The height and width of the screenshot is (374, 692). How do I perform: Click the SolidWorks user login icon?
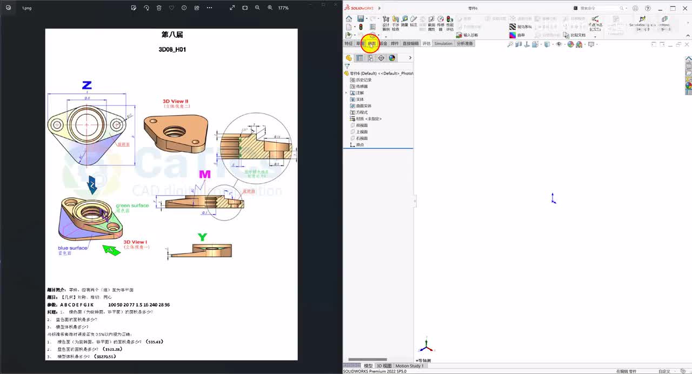635,8
